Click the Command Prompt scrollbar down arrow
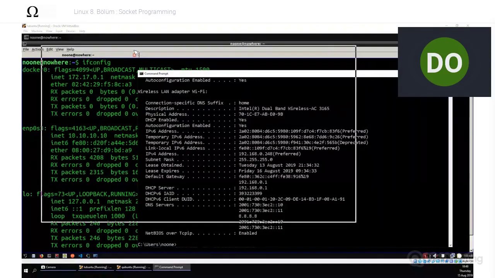Screen dimensions: 495x278 coord(451,245)
